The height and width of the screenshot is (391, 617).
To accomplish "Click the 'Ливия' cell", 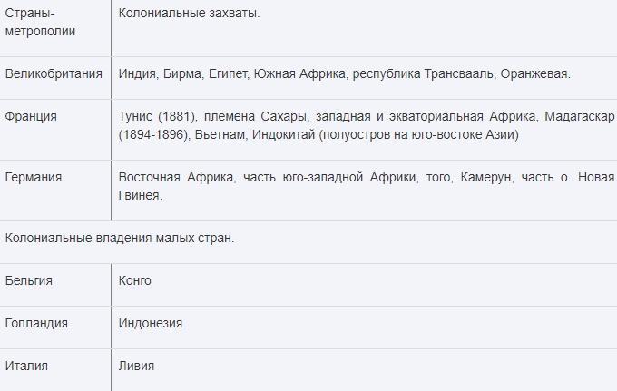I will point(136,366).
